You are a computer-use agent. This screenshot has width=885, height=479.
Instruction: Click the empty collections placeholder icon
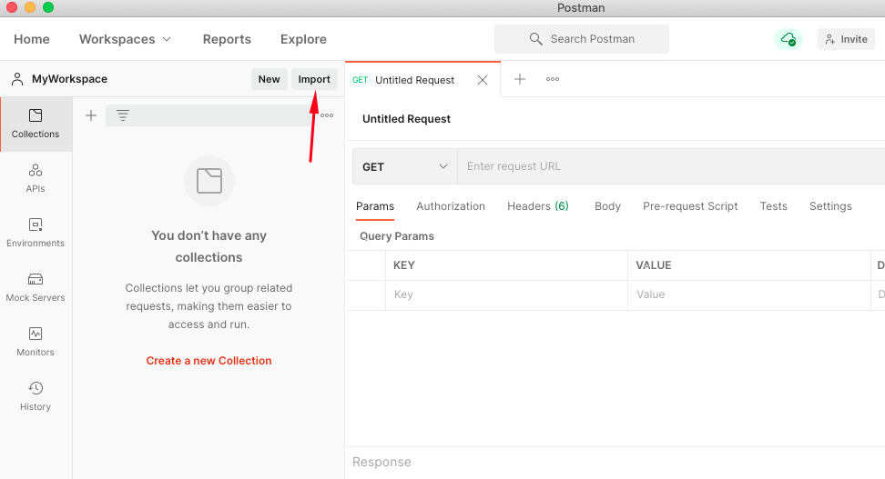point(209,181)
